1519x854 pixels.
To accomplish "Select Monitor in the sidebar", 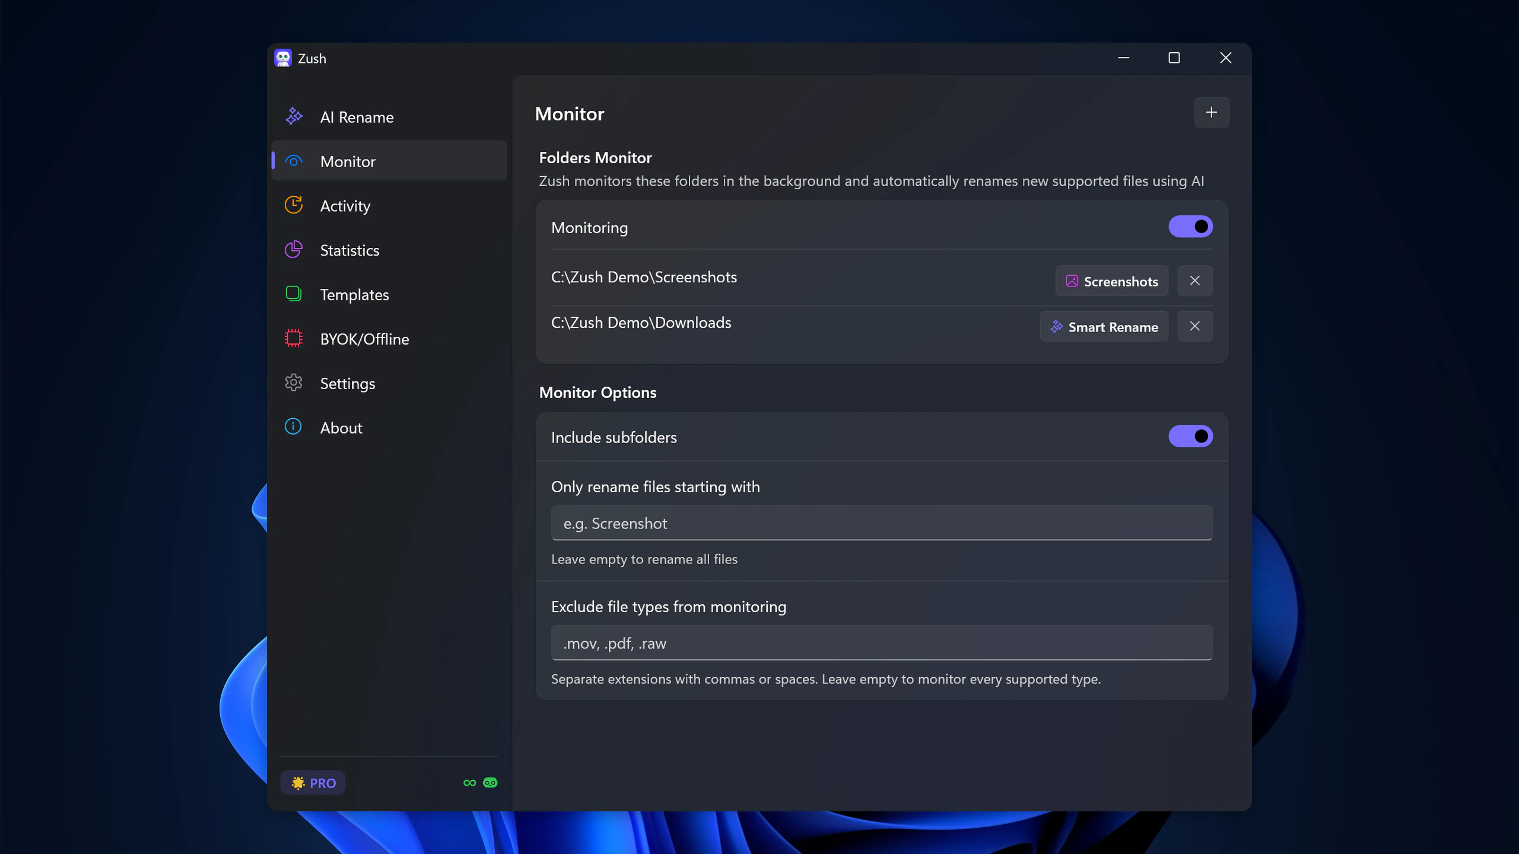I will [389, 161].
